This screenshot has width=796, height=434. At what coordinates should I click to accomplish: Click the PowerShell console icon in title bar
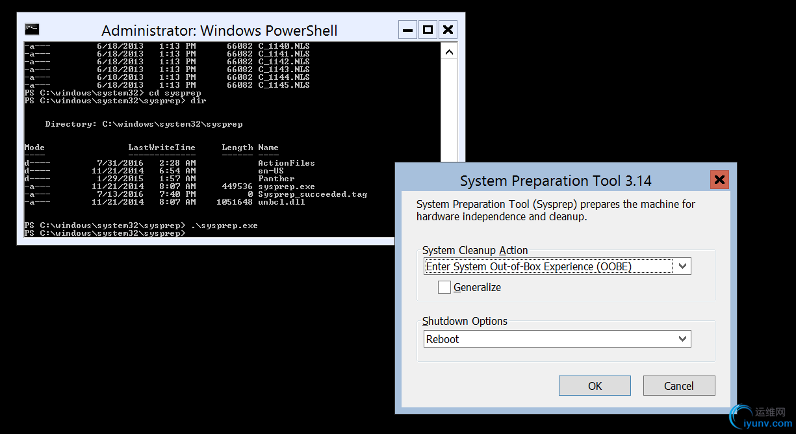click(32, 29)
